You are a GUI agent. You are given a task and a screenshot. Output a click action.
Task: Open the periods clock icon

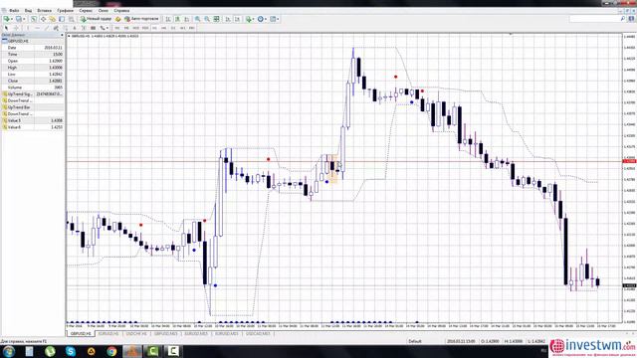tap(261, 19)
